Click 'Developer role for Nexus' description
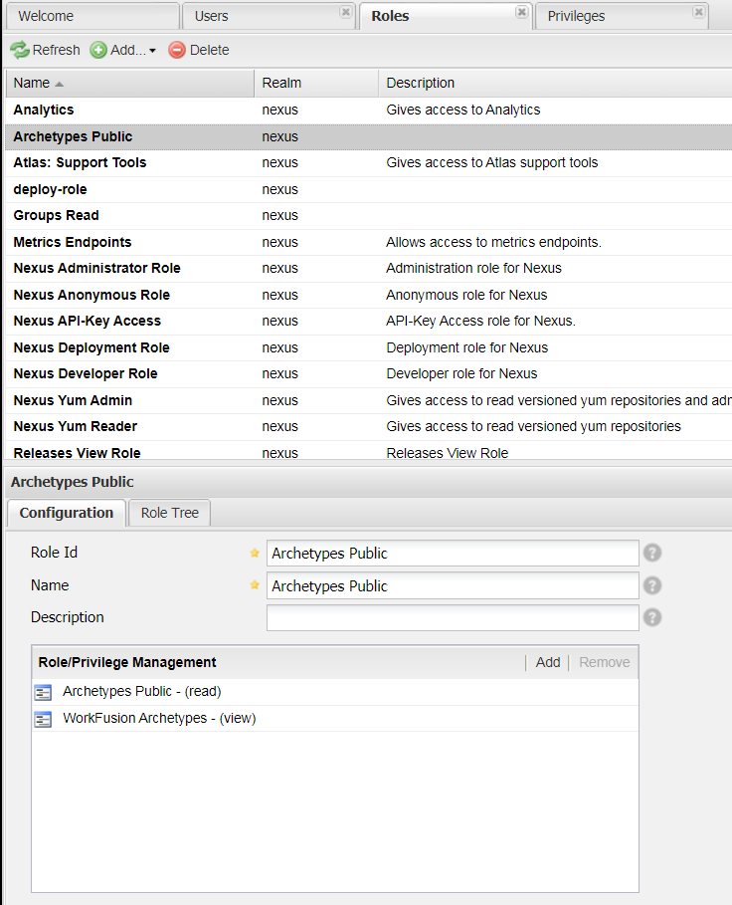This screenshot has height=905, width=732. pos(461,374)
